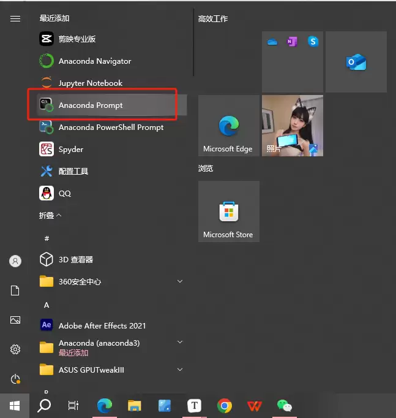
Task: Expand the ASUS GPUTweakIII folder
Action: 112,370
